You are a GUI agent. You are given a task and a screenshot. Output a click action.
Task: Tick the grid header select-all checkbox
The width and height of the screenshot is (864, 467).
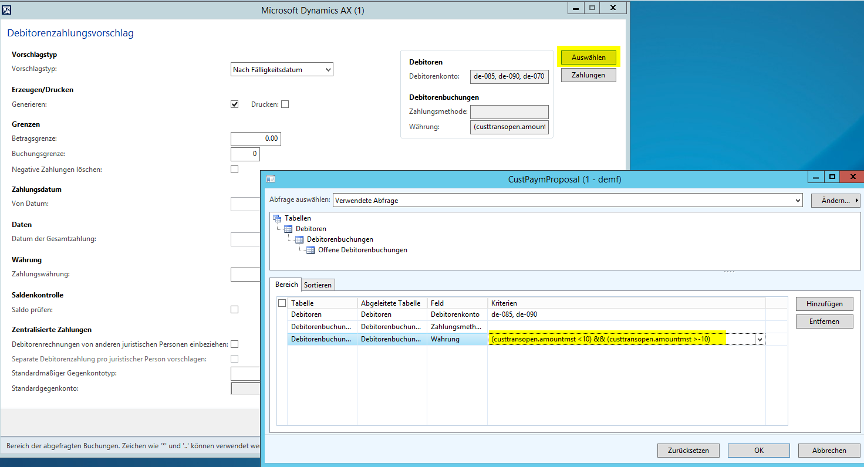[282, 303]
